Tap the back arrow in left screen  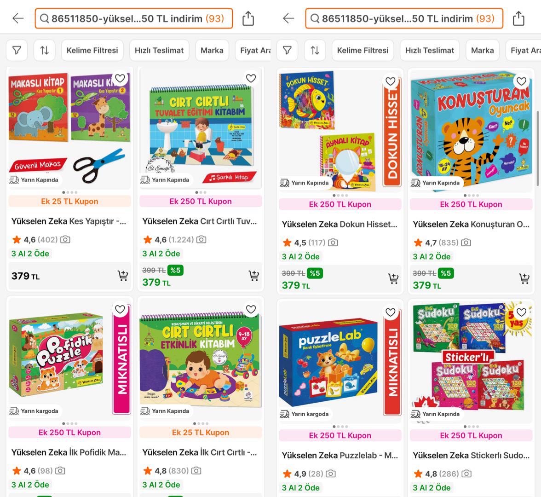coord(18,18)
